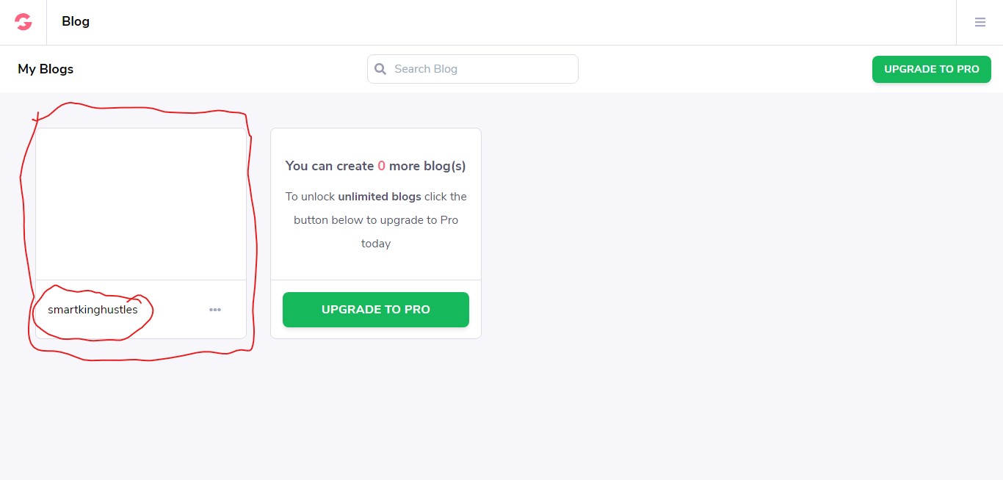This screenshot has width=1003, height=480.
Task: Click the Blog page title
Action: [76, 21]
